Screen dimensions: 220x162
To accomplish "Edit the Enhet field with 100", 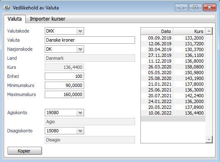I will click(64, 76).
